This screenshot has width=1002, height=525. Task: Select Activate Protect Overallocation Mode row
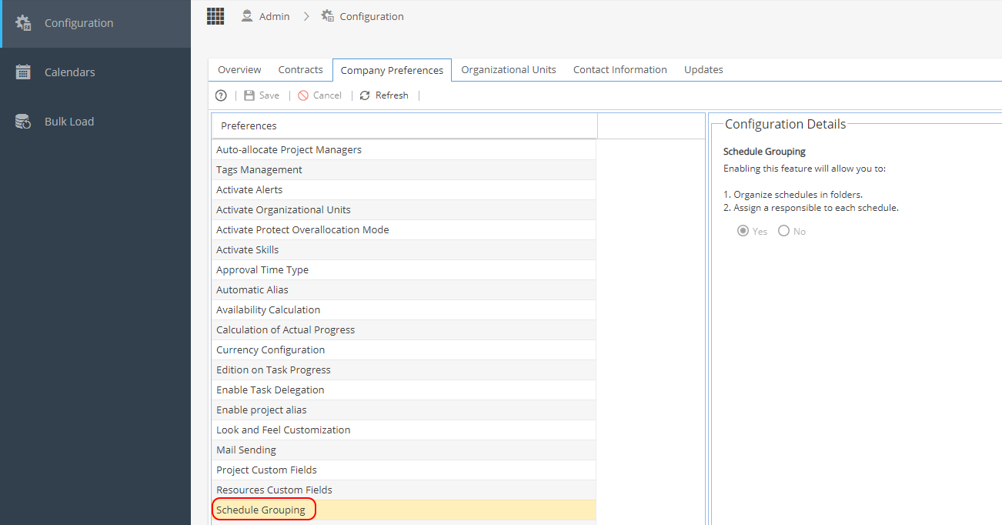403,230
